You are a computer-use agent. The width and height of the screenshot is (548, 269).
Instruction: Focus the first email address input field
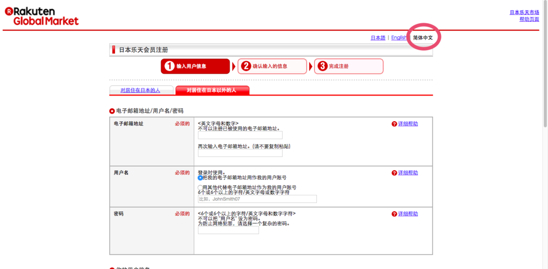(x=240, y=136)
